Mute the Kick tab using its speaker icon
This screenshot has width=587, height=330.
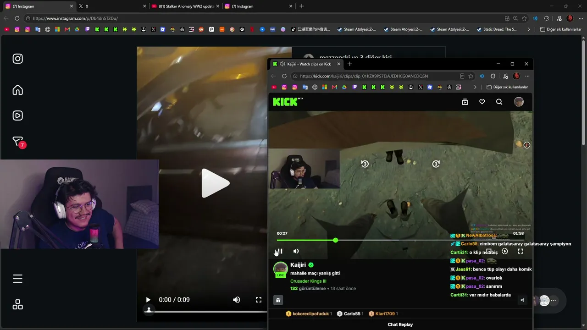pos(282,64)
